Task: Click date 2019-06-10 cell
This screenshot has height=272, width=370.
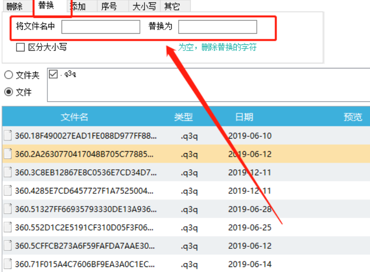Action: (250, 135)
